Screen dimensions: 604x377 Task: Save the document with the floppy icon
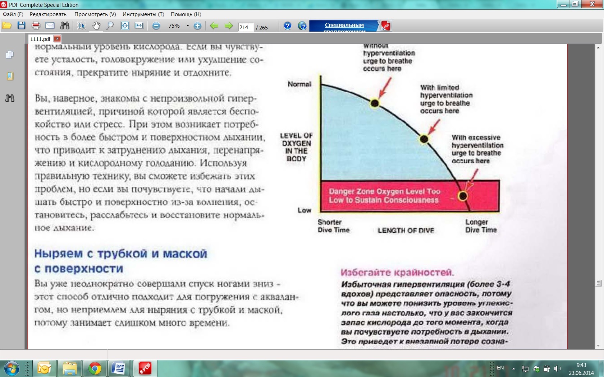(22, 26)
